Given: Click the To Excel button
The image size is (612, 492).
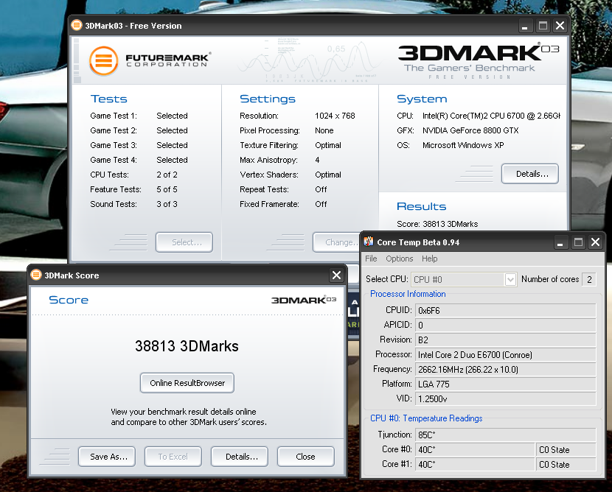Looking at the screenshot, I should 173,457.
